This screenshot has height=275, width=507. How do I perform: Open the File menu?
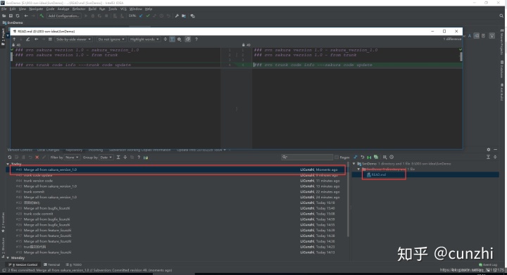point(4,8)
